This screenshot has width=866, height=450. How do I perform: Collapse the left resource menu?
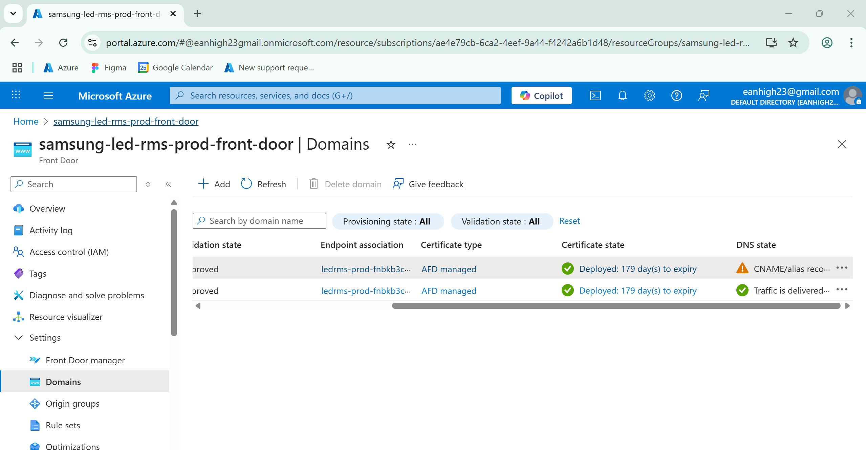(168, 184)
